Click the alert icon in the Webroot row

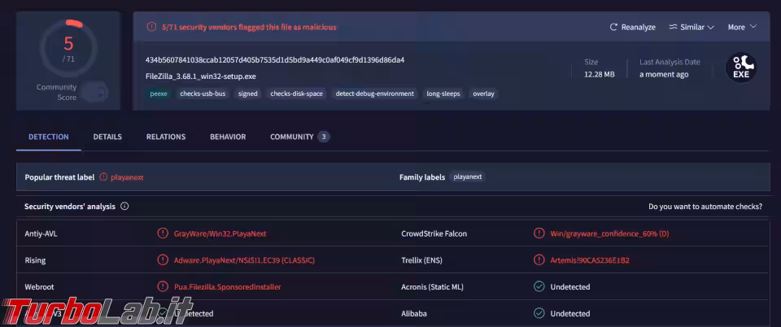tap(163, 286)
